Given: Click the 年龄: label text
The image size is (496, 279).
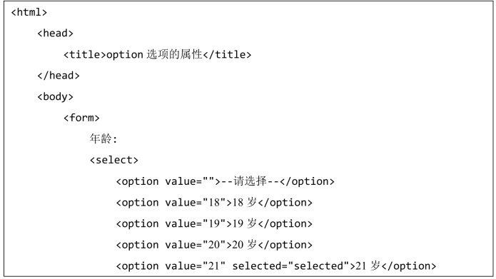Looking at the screenshot, I should pyautogui.click(x=103, y=138).
